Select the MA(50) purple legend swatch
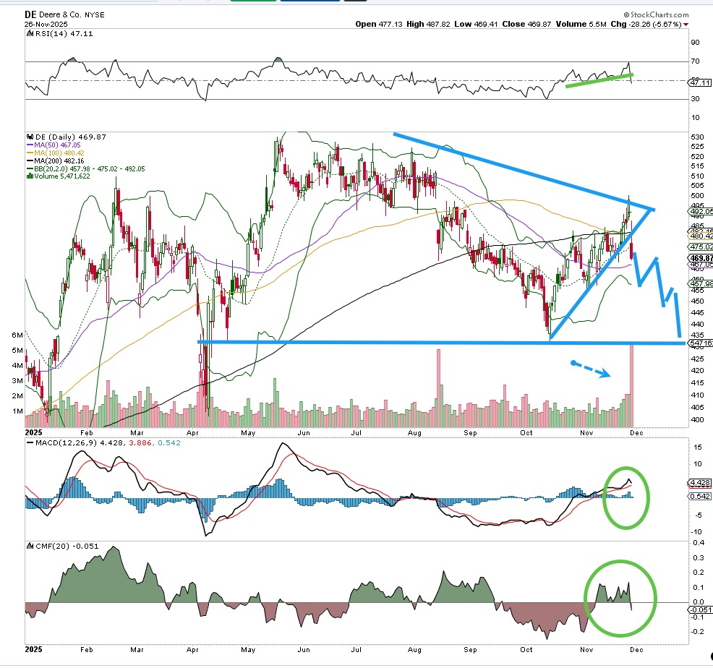 [29, 145]
